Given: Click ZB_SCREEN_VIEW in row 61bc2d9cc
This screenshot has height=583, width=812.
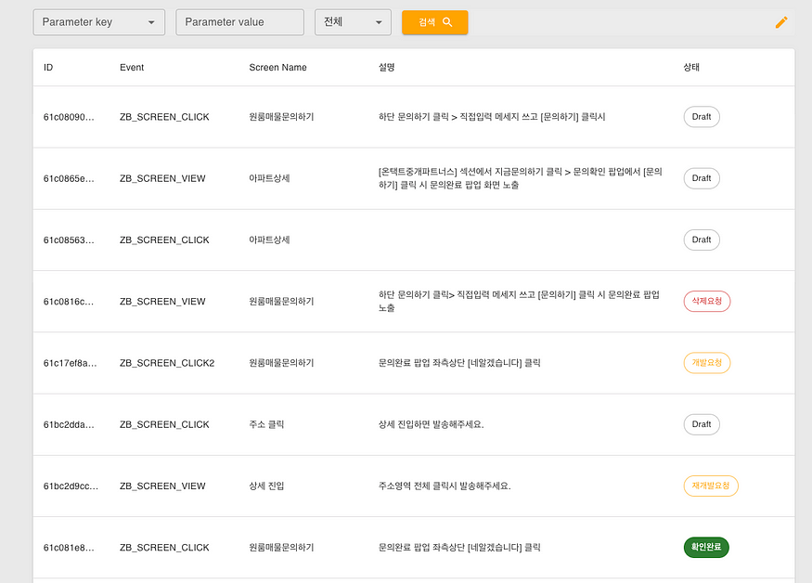Looking at the screenshot, I should [162, 486].
